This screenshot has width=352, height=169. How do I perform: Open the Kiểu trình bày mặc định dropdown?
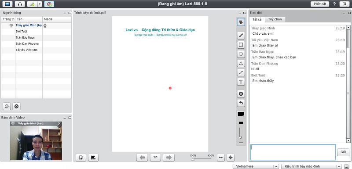312,166
